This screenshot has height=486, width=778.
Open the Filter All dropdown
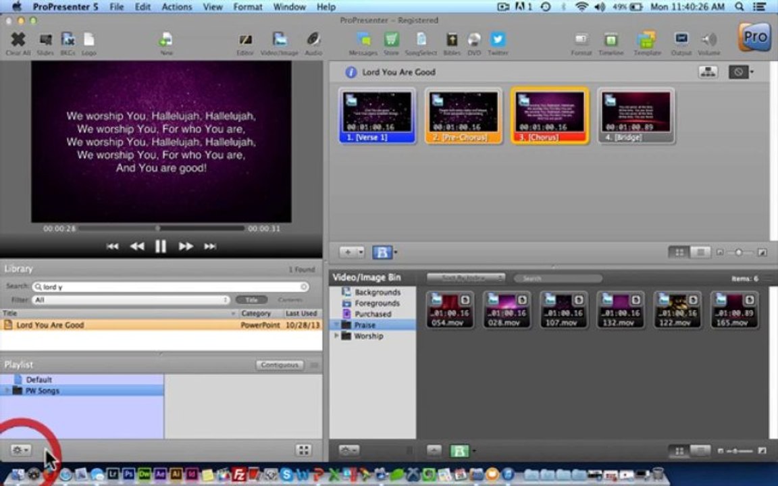click(131, 300)
